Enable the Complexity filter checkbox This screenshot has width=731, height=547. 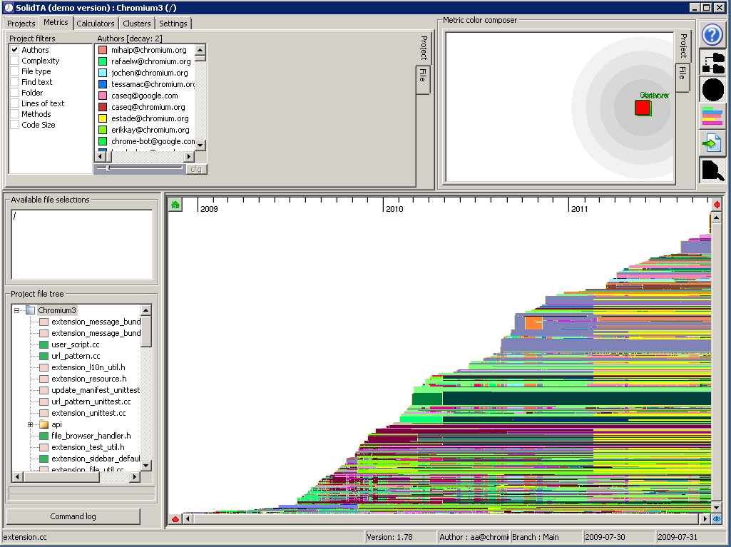coord(14,61)
